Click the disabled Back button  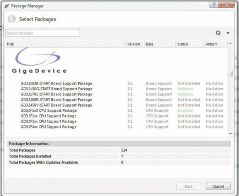pyautogui.click(x=189, y=186)
